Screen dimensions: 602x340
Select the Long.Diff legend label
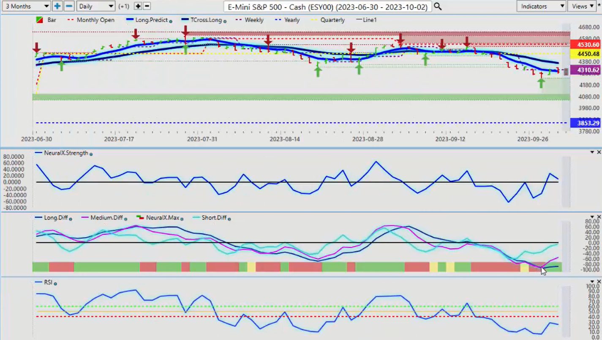point(56,218)
